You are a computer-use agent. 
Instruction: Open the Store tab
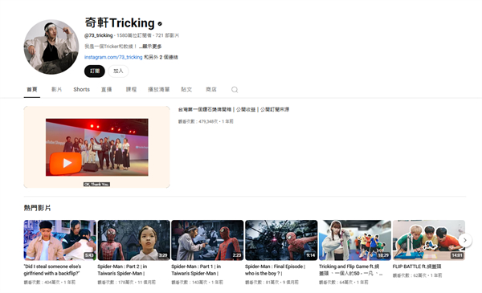point(211,89)
